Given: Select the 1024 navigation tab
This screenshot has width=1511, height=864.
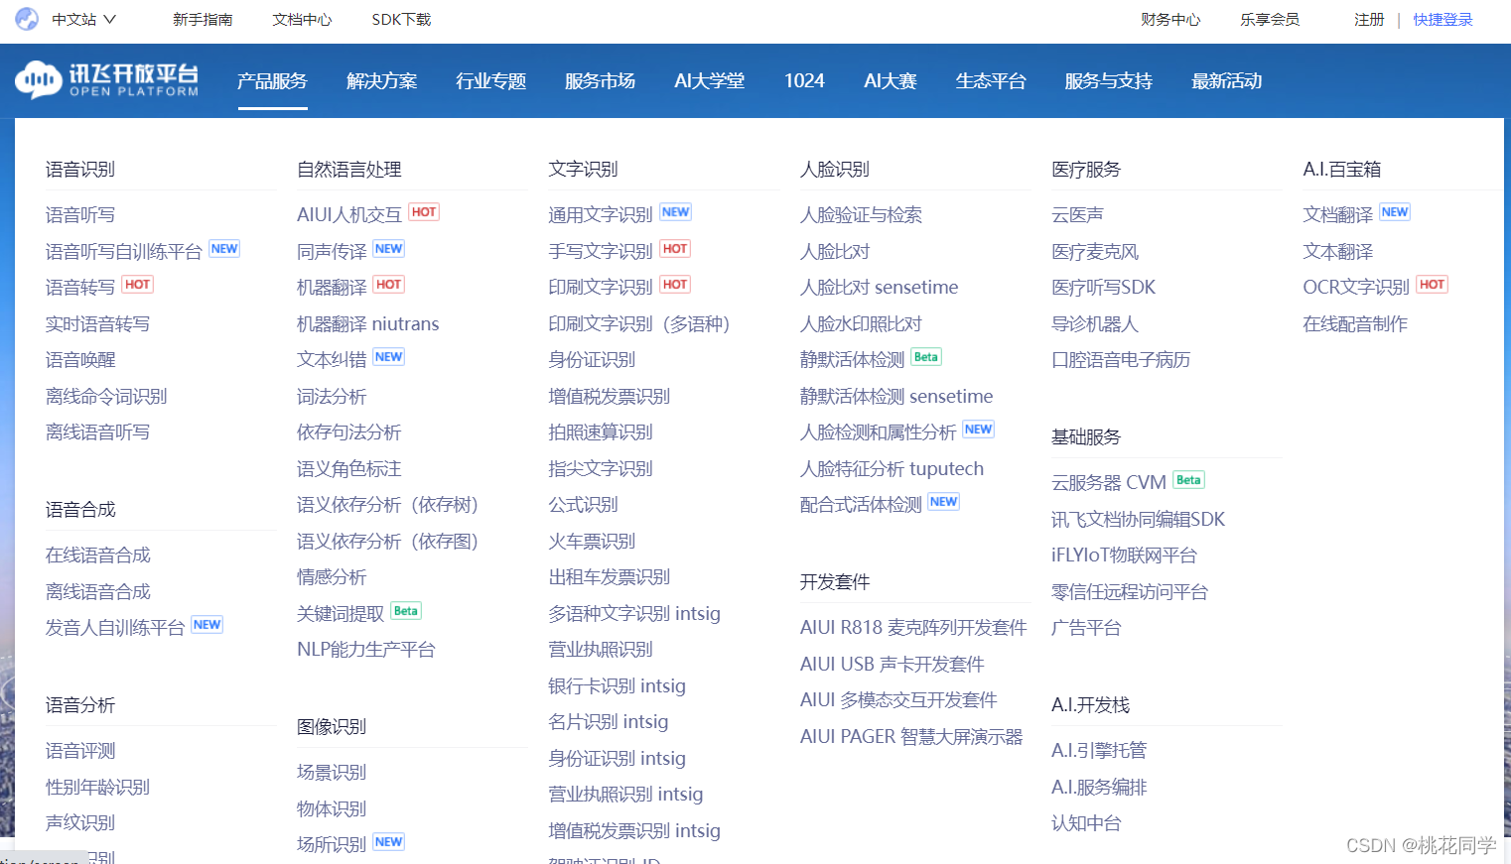Looking at the screenshot, I should click(804, 81).
